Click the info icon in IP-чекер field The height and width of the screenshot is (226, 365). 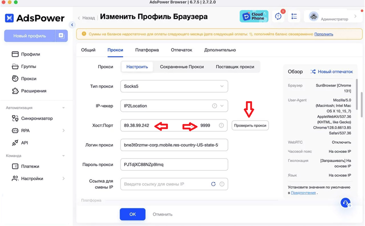[x=214, y=106]
